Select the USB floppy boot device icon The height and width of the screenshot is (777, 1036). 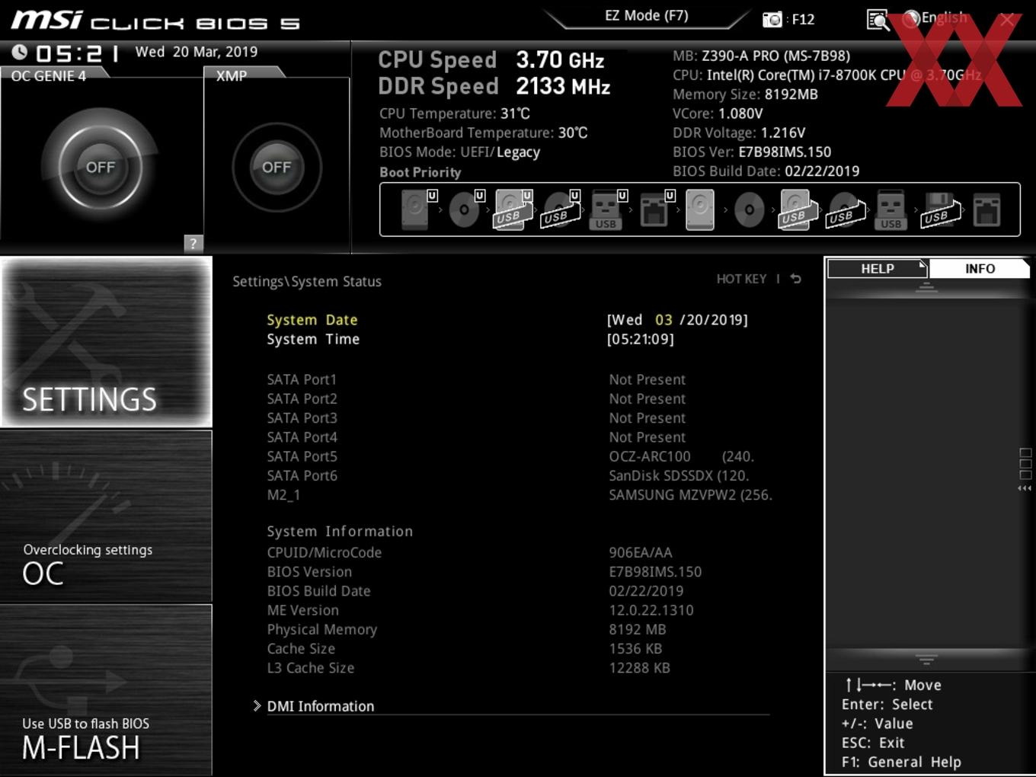click(940, 209)
